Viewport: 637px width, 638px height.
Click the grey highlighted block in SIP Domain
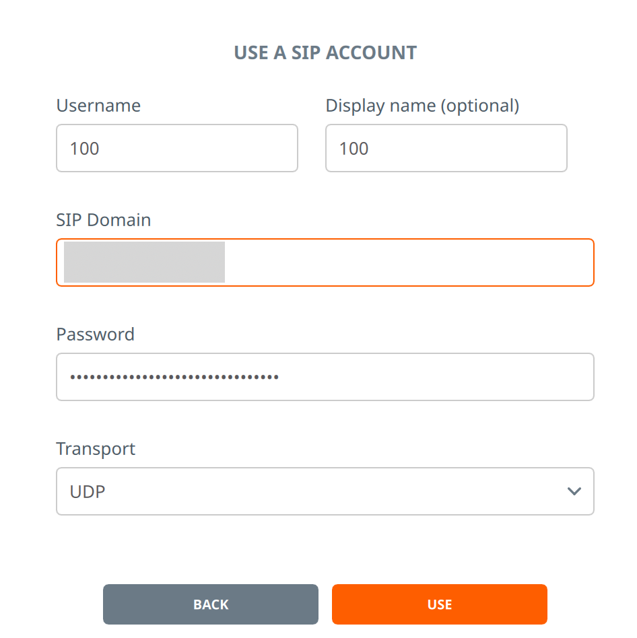(145, 262)
